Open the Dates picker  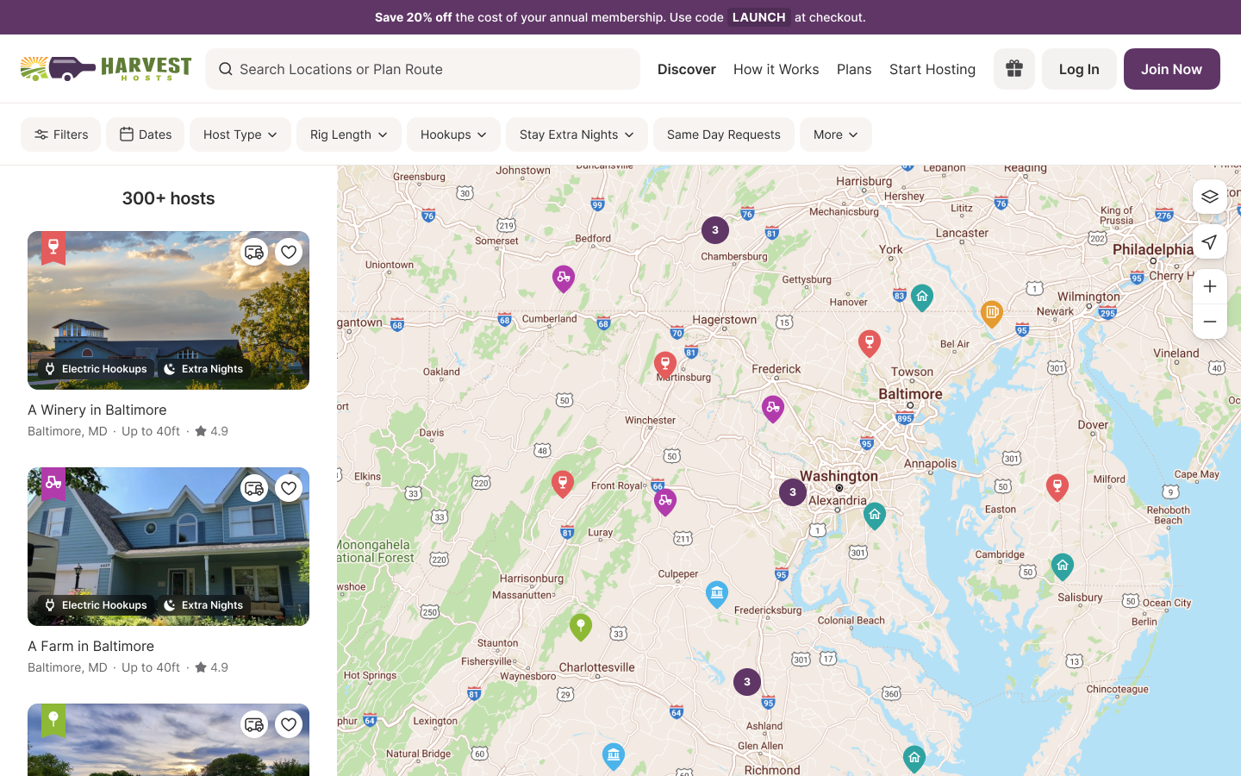pyautogui.click(x=145, y=135)
